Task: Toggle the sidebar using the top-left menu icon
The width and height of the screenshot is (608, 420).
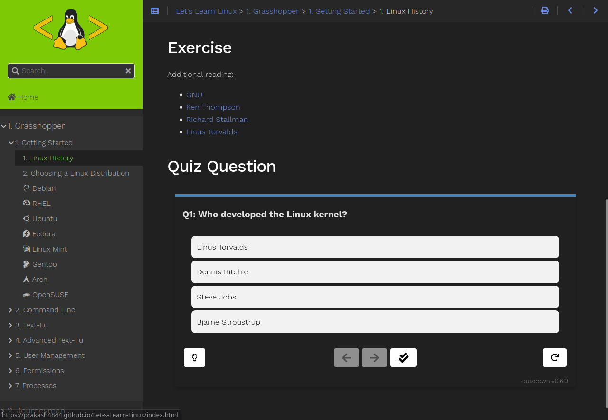Action: (x=154, y=10)
